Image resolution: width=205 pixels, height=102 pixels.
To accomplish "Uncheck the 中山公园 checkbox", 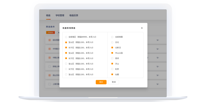I will click(x=112, y=53).
